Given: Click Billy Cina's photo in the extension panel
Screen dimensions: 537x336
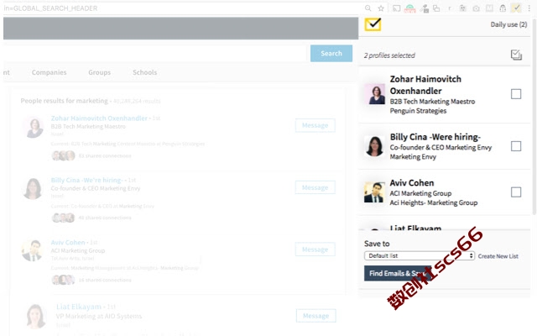Looking at the screenshot, I should (x=374, y=146).
